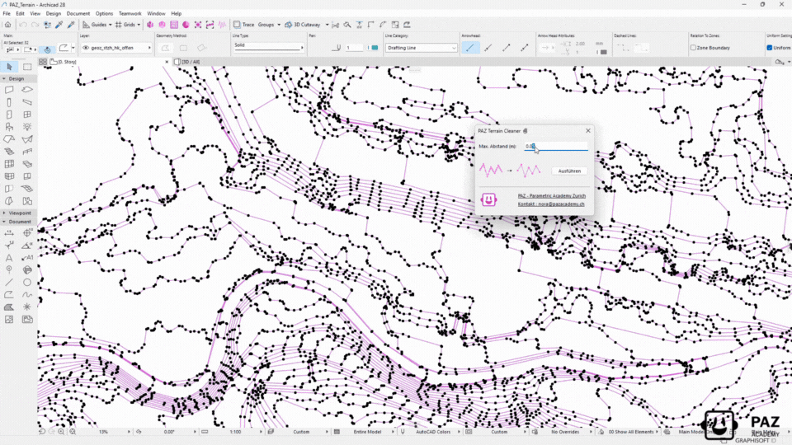Select the Hotspot tool in the Document toolbox
Viewport: 792px width, 445px height.
(27, 307)
